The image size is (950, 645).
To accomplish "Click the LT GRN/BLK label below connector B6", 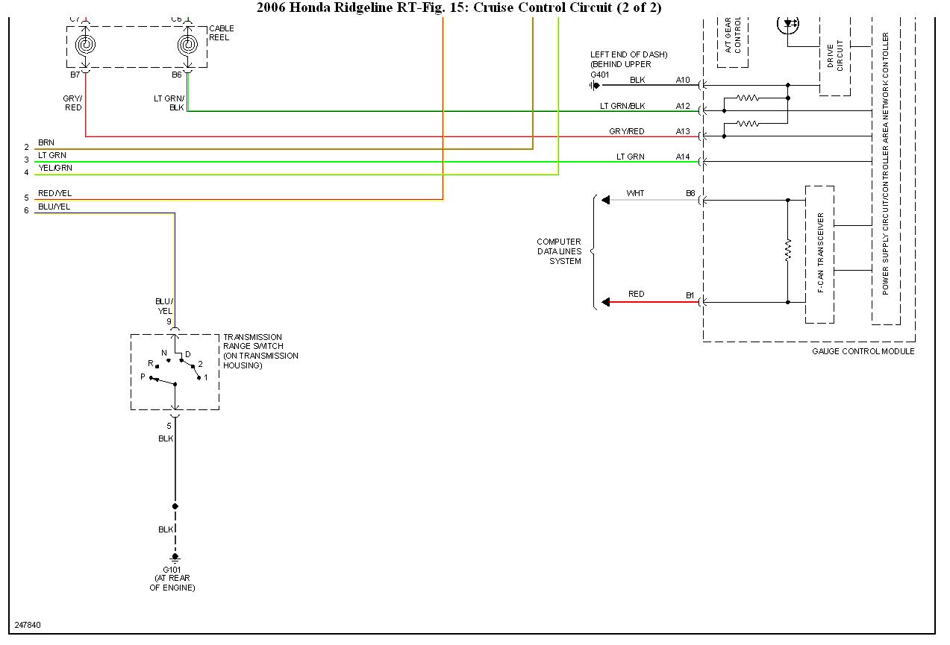I will pyautogui.click(x=169, y=103).
